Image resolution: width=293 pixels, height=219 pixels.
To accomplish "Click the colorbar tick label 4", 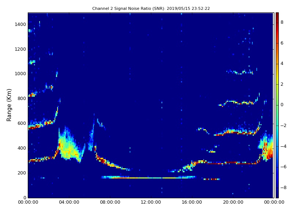I will point(282,64).
